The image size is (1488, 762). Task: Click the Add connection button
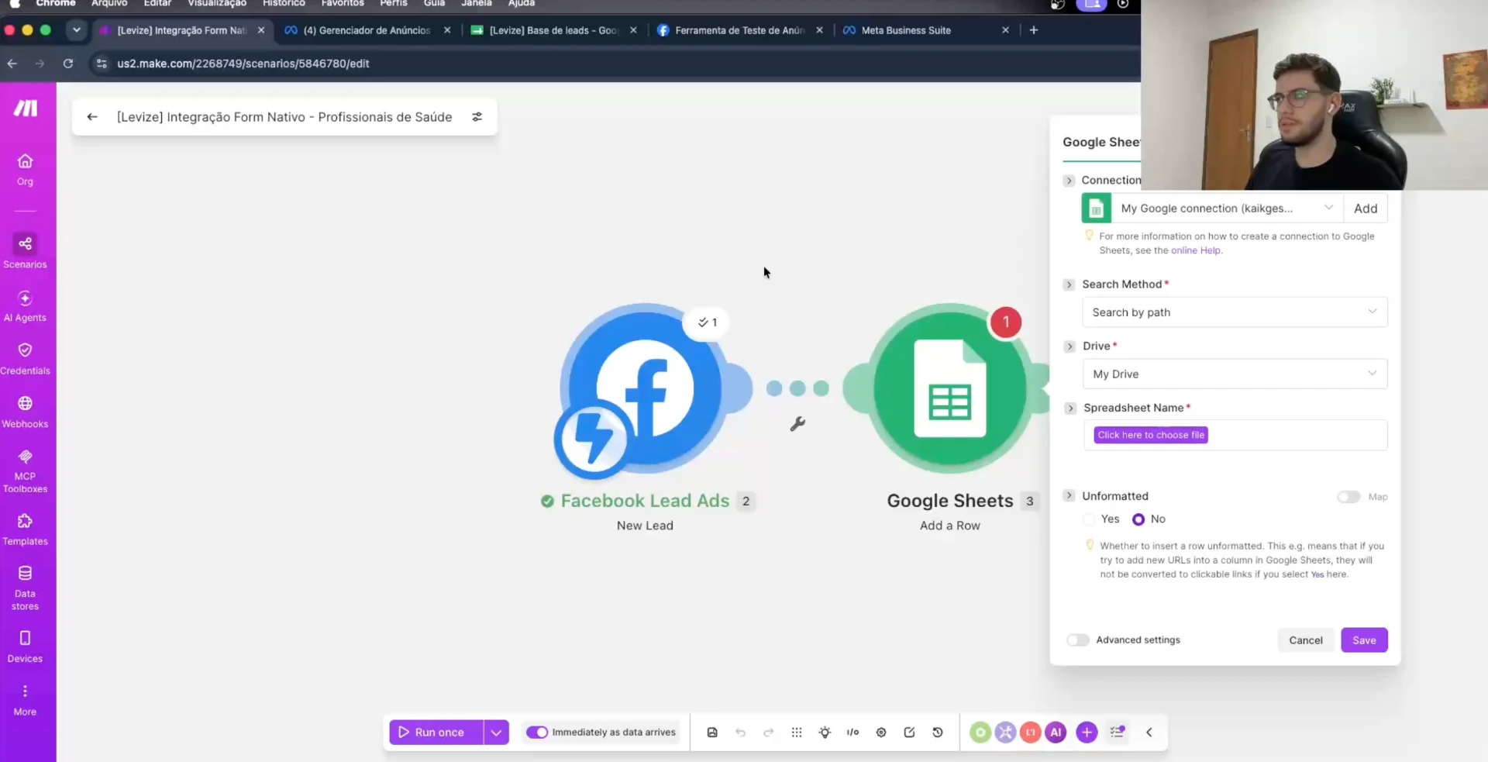point(1366,209)
